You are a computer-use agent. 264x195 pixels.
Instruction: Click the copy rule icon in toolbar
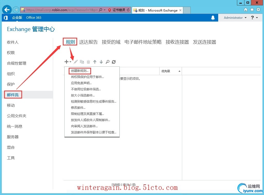tap(82, 62)
